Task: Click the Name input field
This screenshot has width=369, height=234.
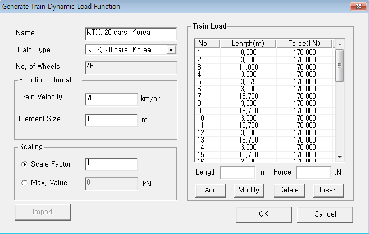Action: [x=131, y=34]
